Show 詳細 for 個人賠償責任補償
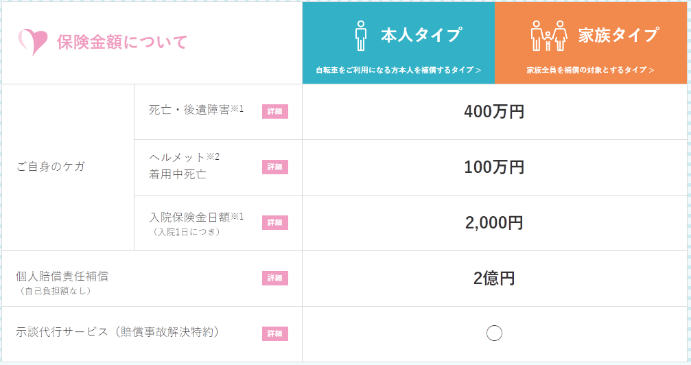Image resolution: width=691 pixels, height=365 pixels. [274, 278]
